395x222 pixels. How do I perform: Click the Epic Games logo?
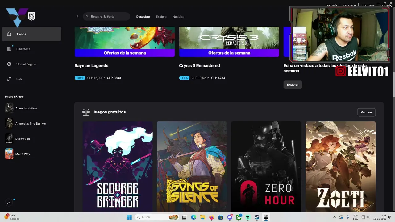click(x=31, y=16)
